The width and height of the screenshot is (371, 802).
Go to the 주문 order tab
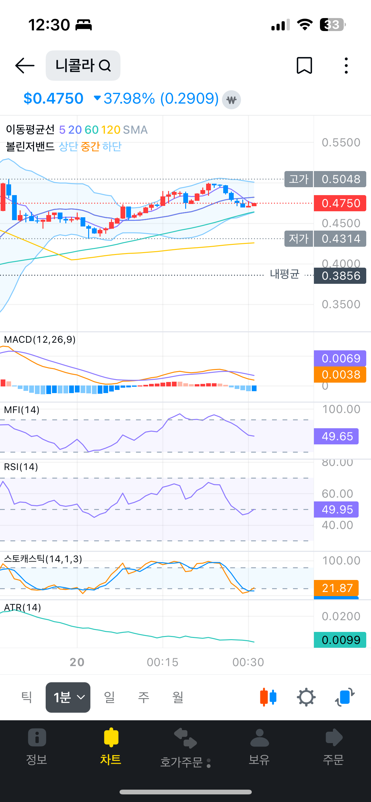click(334, 747)
